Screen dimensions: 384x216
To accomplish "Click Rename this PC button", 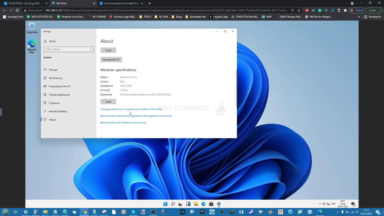I will click(111, 60).
